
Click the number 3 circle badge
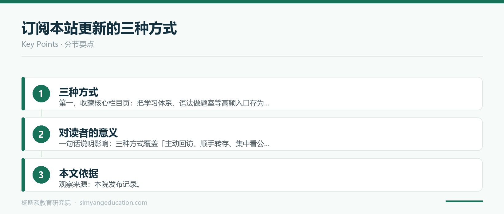(41, 175)
